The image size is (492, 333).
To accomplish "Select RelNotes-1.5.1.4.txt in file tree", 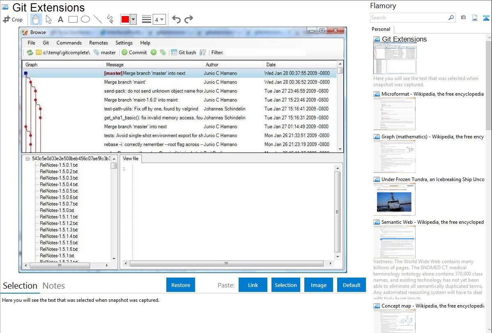I will coord(59,237).
